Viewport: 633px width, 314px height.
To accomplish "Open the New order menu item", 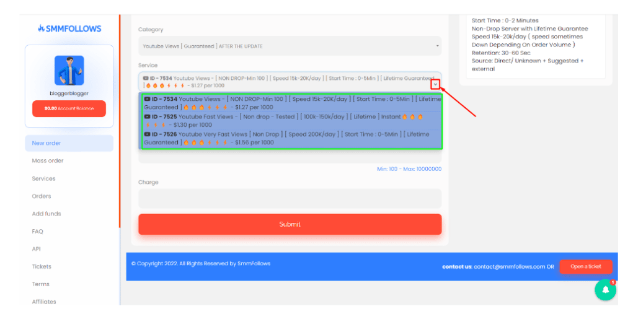I will click(x=69, y=143).
